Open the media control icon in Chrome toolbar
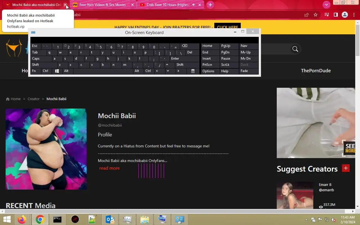360x225 pixels. pyautogui.click(x=327, y=15)
